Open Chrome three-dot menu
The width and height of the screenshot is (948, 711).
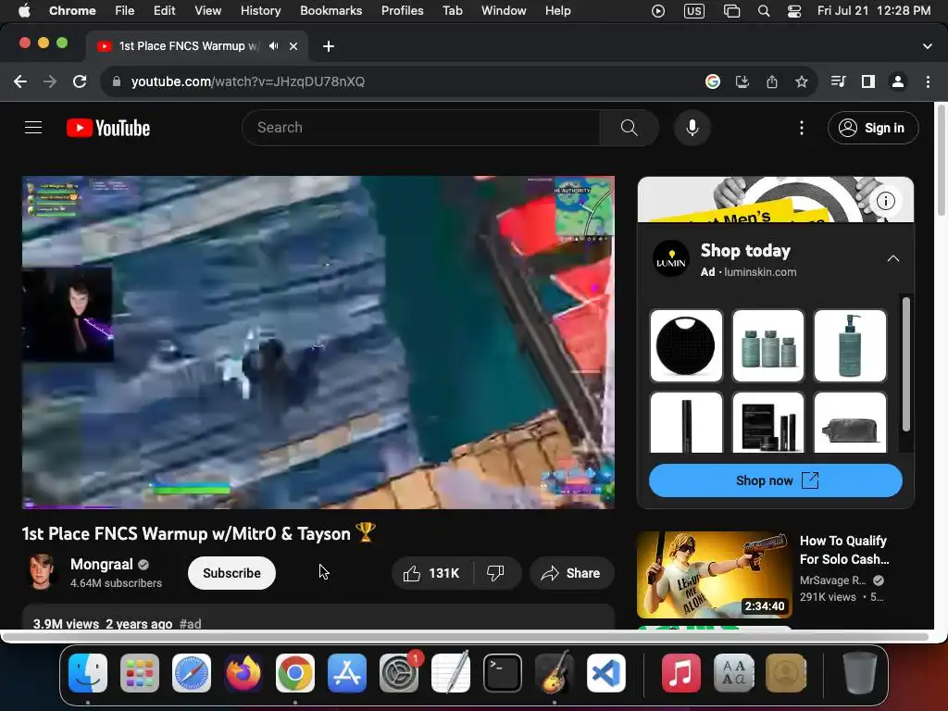pos(928,81)
